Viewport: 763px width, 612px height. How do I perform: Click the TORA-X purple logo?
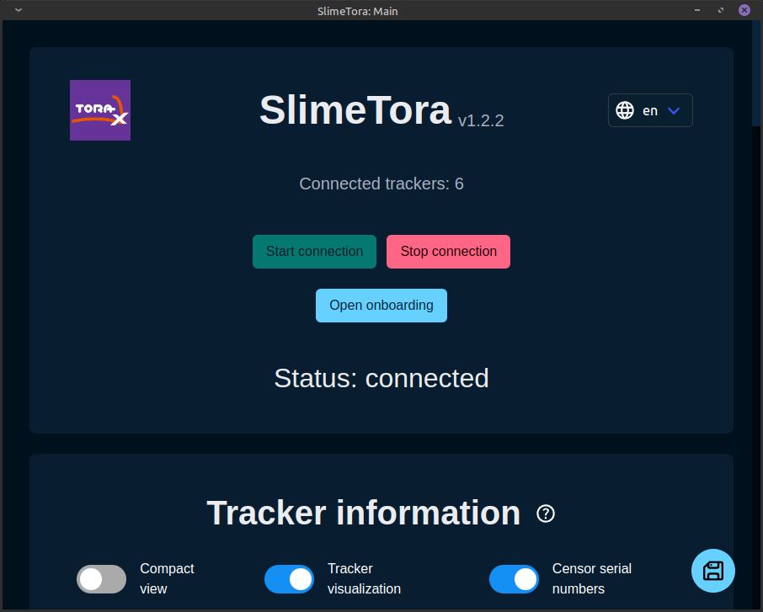tap(100, 110)
